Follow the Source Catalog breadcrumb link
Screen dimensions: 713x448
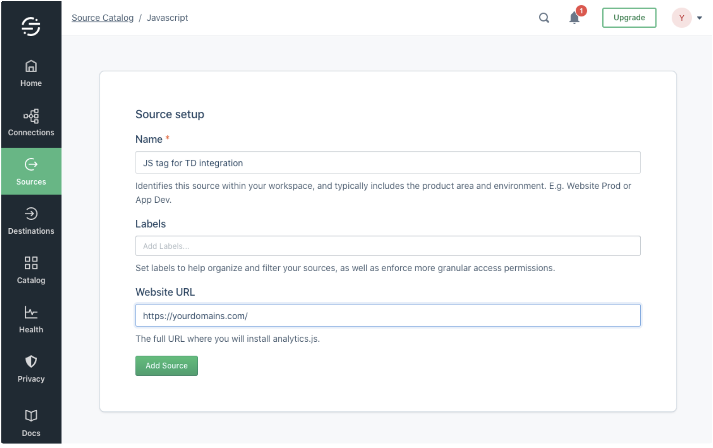(x=103, y=18)
